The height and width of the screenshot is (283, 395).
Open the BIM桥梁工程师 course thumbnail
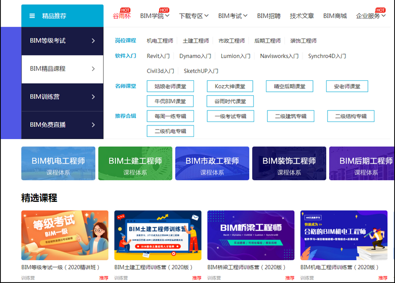pyautogui.click(x=251, y=235)
